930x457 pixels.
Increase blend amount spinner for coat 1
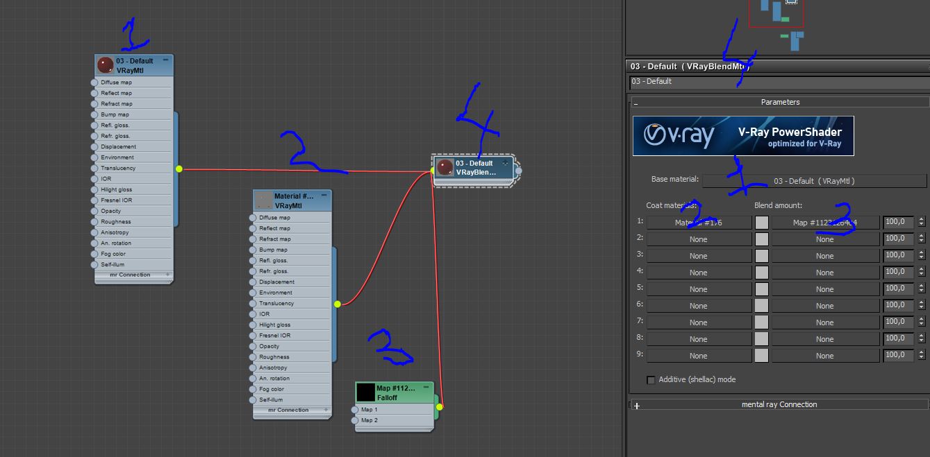coord(922,220)
